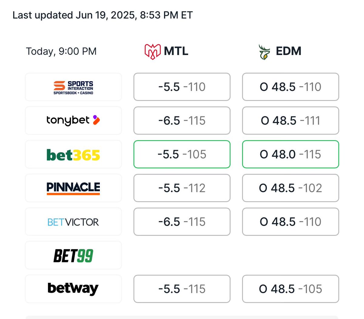This screenshot has height=319, width=364.
Task: Choose highlighted bet365 O 48.0 -115 total
Action: tap(291, 154)
